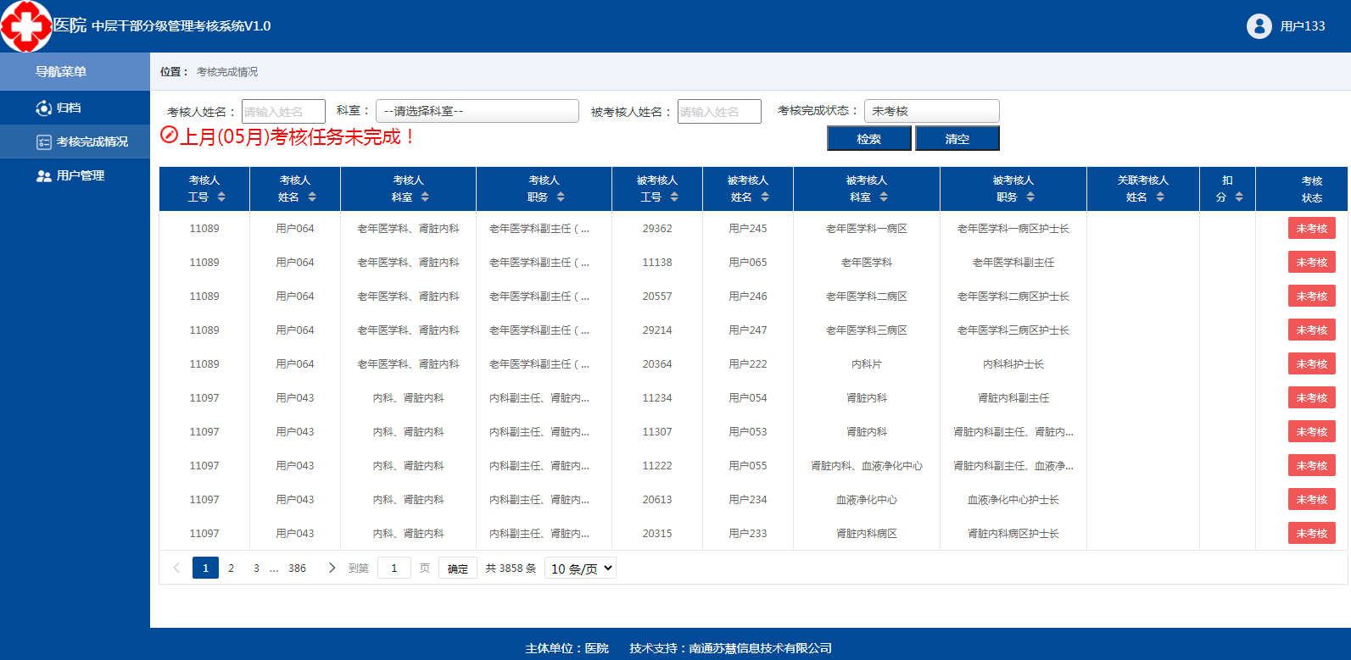
Task: Open the 考核完成状态 status dropdown
Action: pyautogui.click(x=931, y=111)
